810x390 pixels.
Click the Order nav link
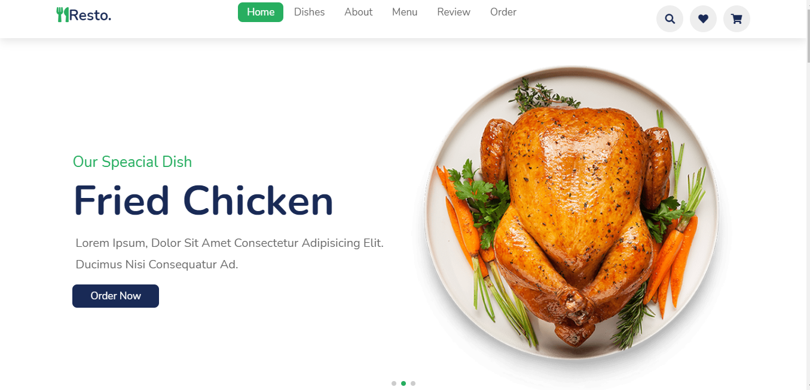[503, 12]
